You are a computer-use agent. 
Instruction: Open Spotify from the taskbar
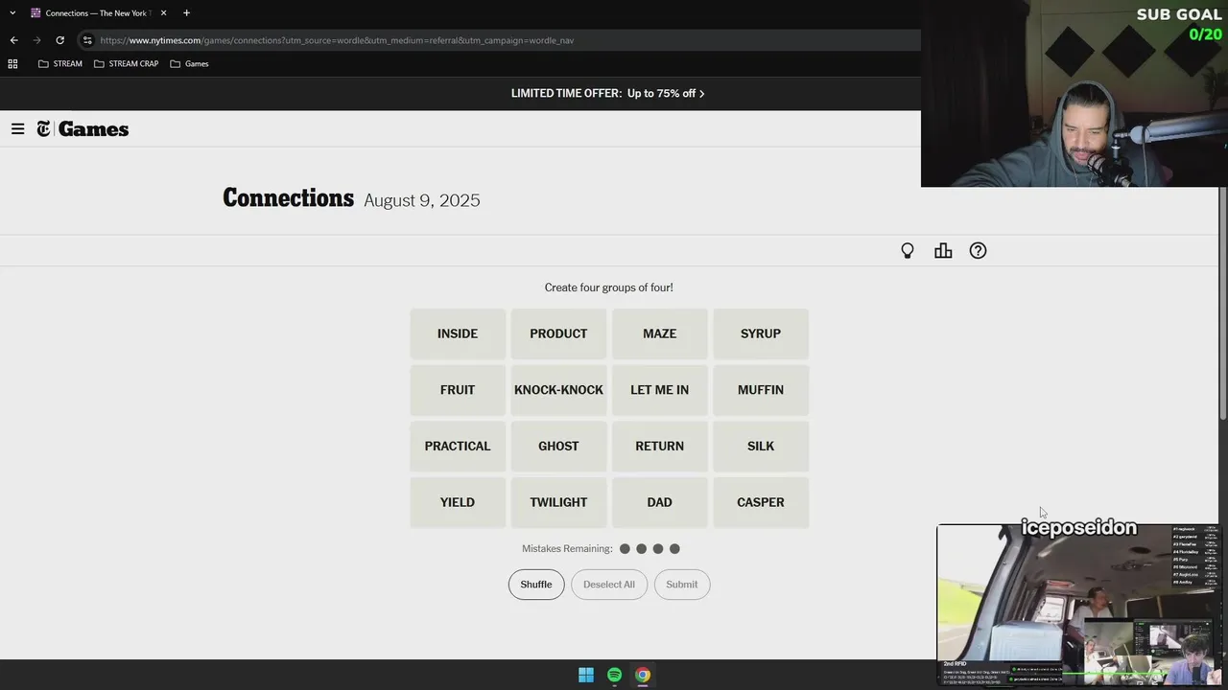tap(614, 675)
